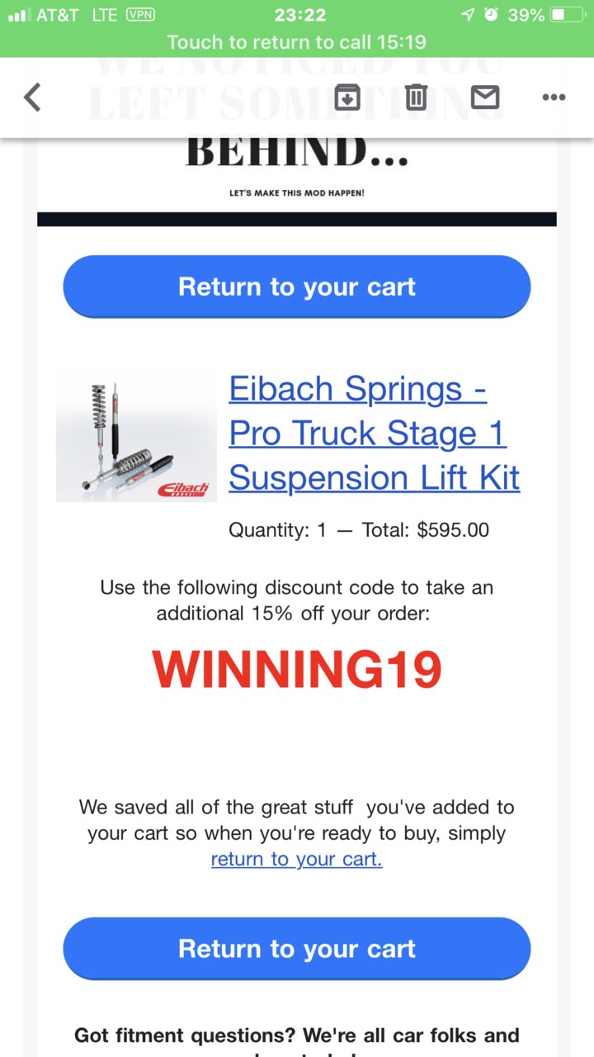Click the bottom Return to your cart button
Viewport: 594px width, 1057px height.
pos(297,949)
